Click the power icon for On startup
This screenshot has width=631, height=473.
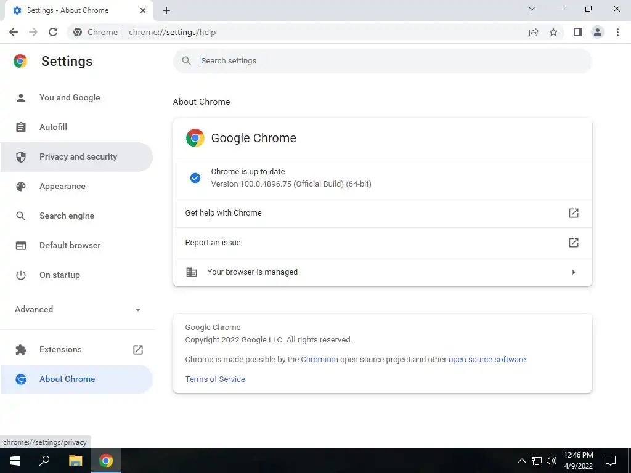(x=21, y=275)
